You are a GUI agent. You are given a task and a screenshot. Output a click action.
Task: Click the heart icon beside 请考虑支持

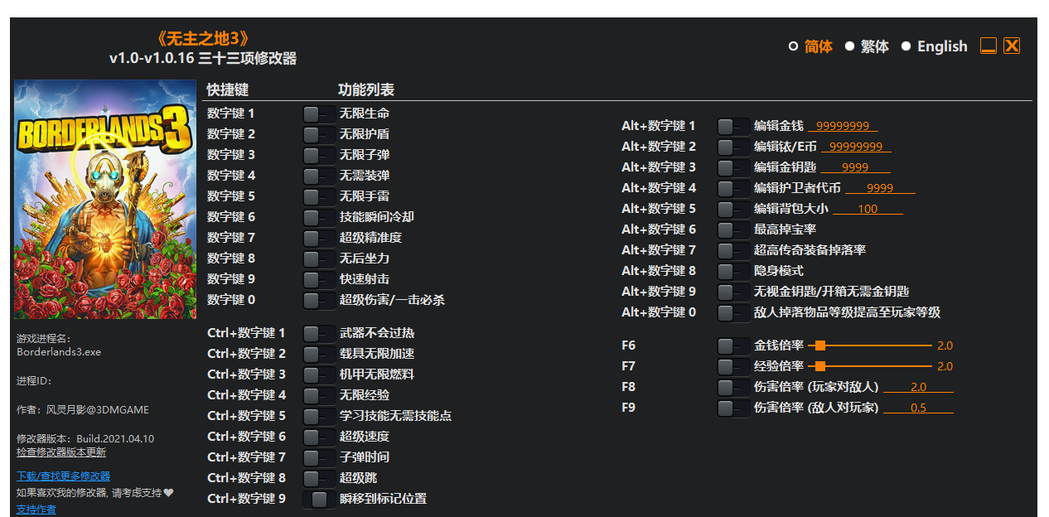pyautogui.click(x=168, y=492)
